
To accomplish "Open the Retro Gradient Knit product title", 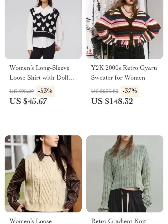I will (119, 221).
